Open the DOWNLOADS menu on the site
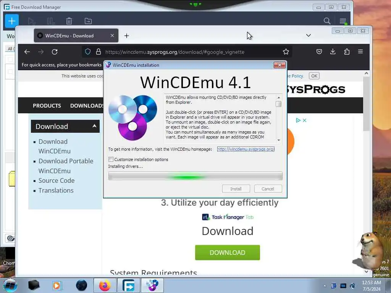The width and height of the screenshot is (391, 293). 87,106
